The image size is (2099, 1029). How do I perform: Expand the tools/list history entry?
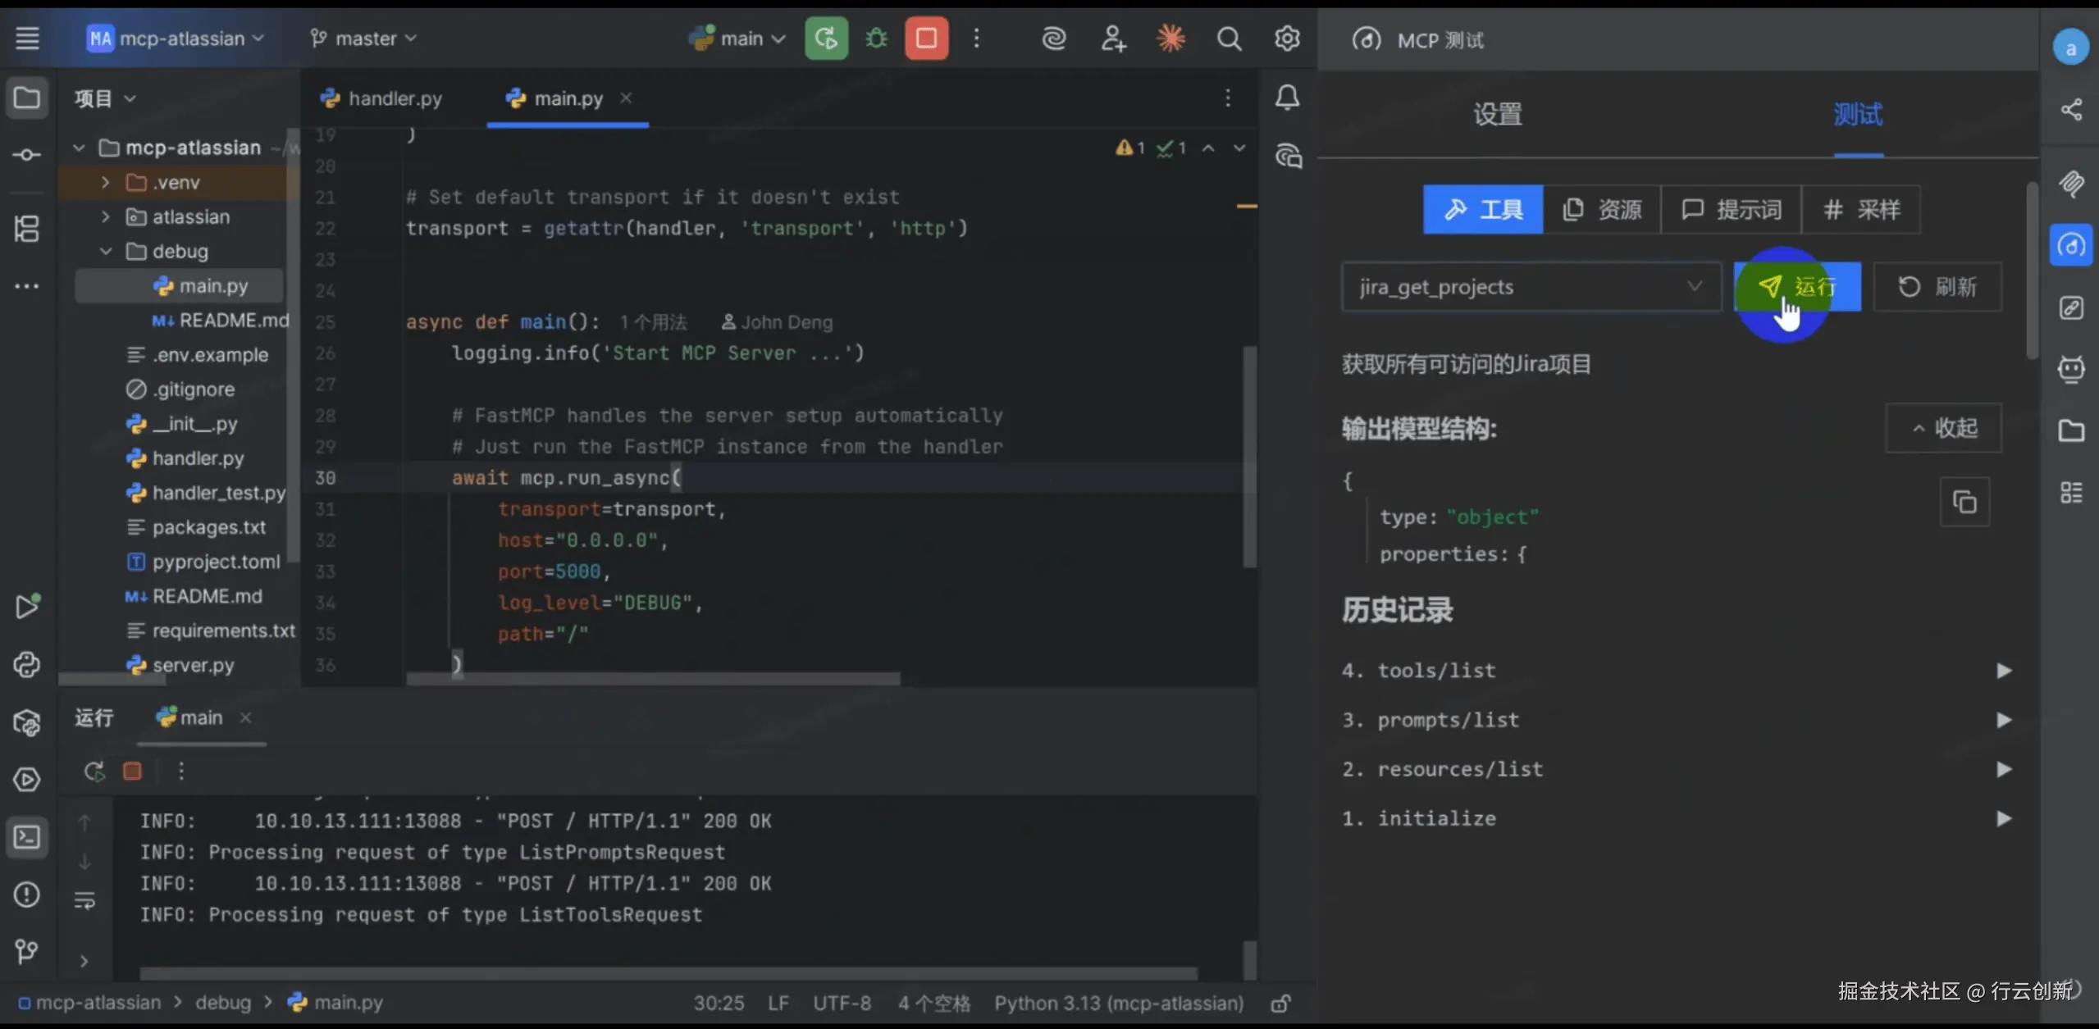[2003, 671]
